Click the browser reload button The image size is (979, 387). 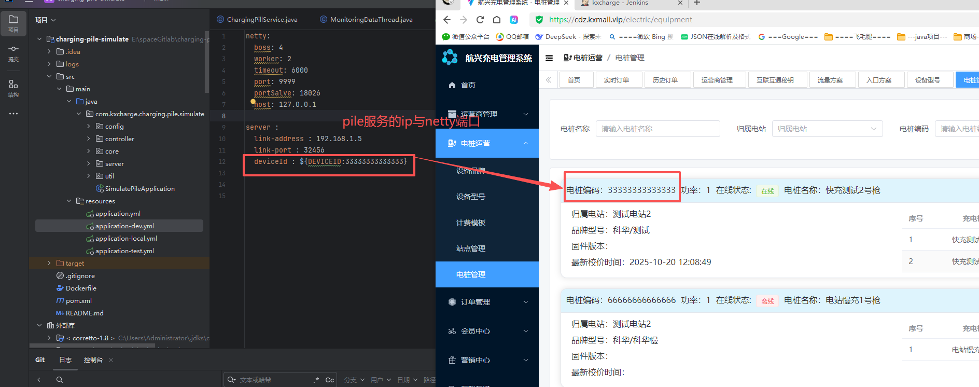(480, 20)
